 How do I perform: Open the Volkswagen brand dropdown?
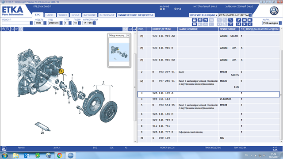[280, 23]
